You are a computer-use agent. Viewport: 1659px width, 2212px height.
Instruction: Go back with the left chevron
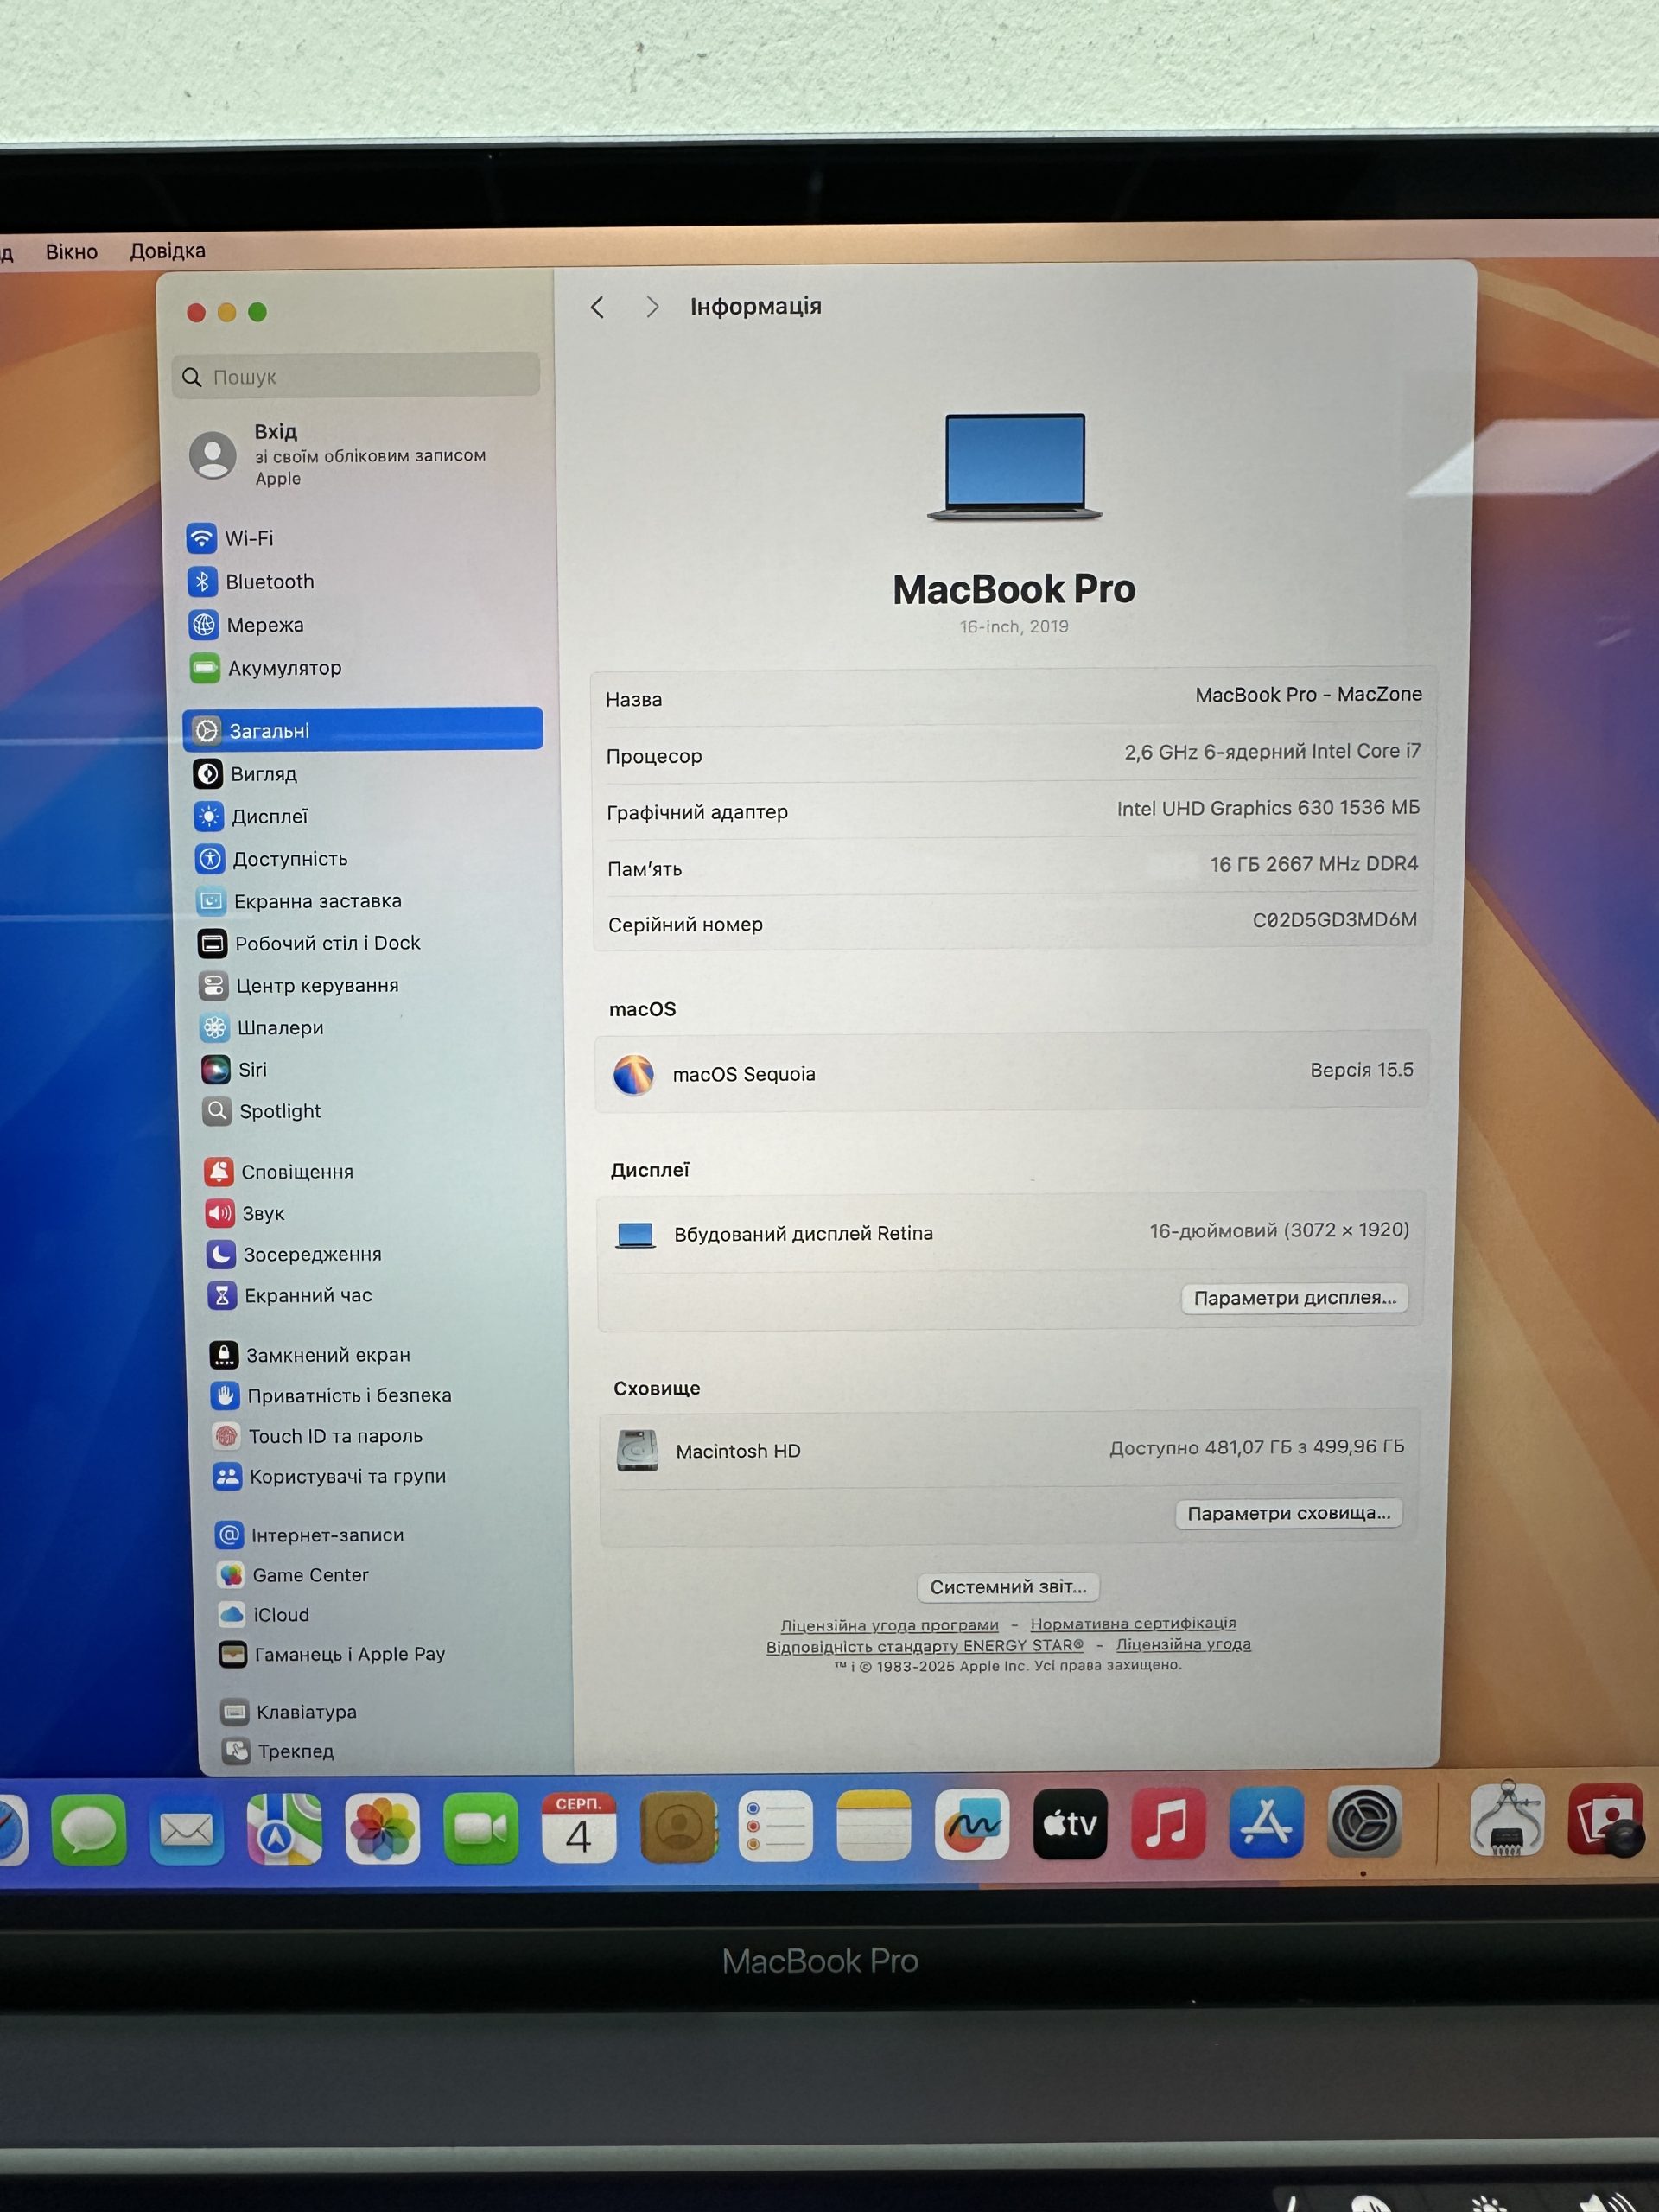[597, 307]
